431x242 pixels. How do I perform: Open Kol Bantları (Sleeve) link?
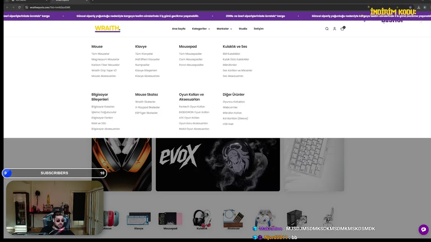coord(235,119)
